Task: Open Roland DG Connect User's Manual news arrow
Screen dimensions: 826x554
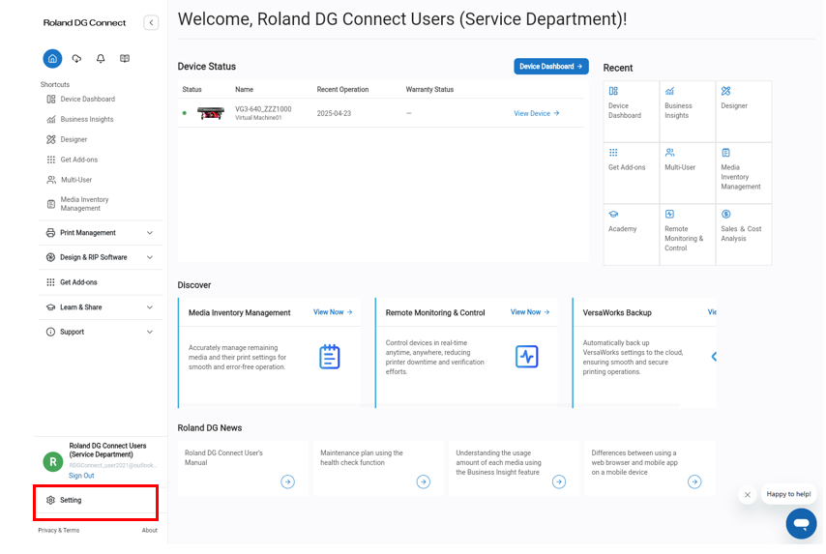Action: [x=287, y=481]
